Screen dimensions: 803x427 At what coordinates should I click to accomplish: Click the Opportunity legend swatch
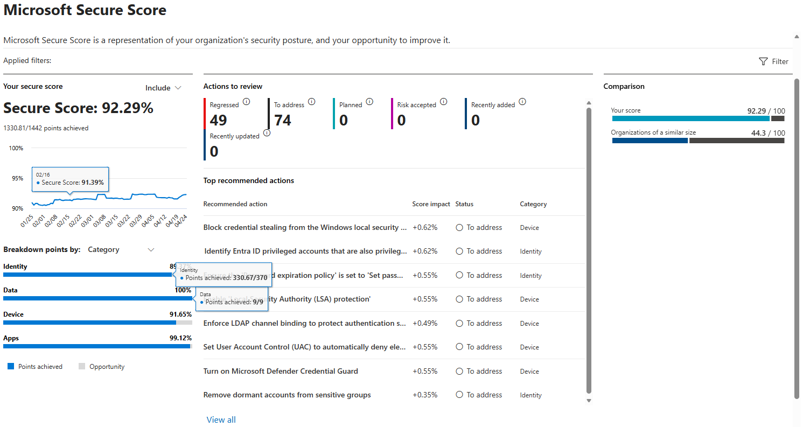click(82, 367)
